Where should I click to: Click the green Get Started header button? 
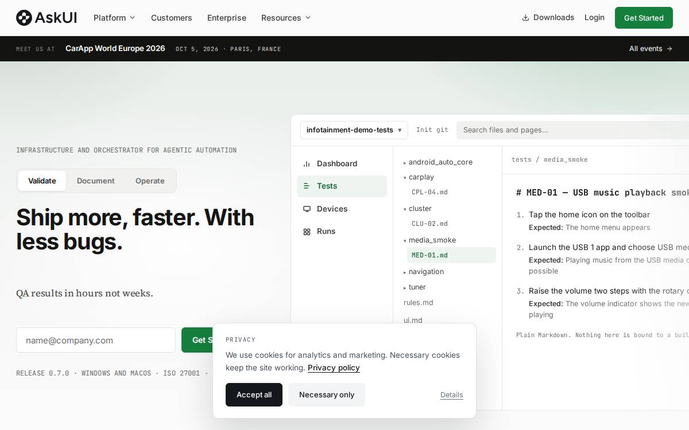[x=644, y=18]
